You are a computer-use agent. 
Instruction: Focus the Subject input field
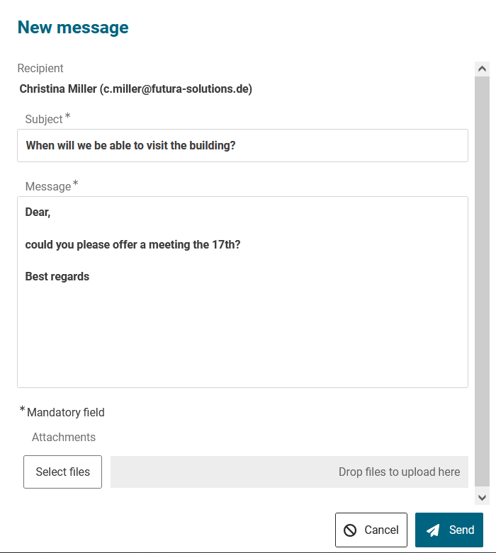(242, 146)
